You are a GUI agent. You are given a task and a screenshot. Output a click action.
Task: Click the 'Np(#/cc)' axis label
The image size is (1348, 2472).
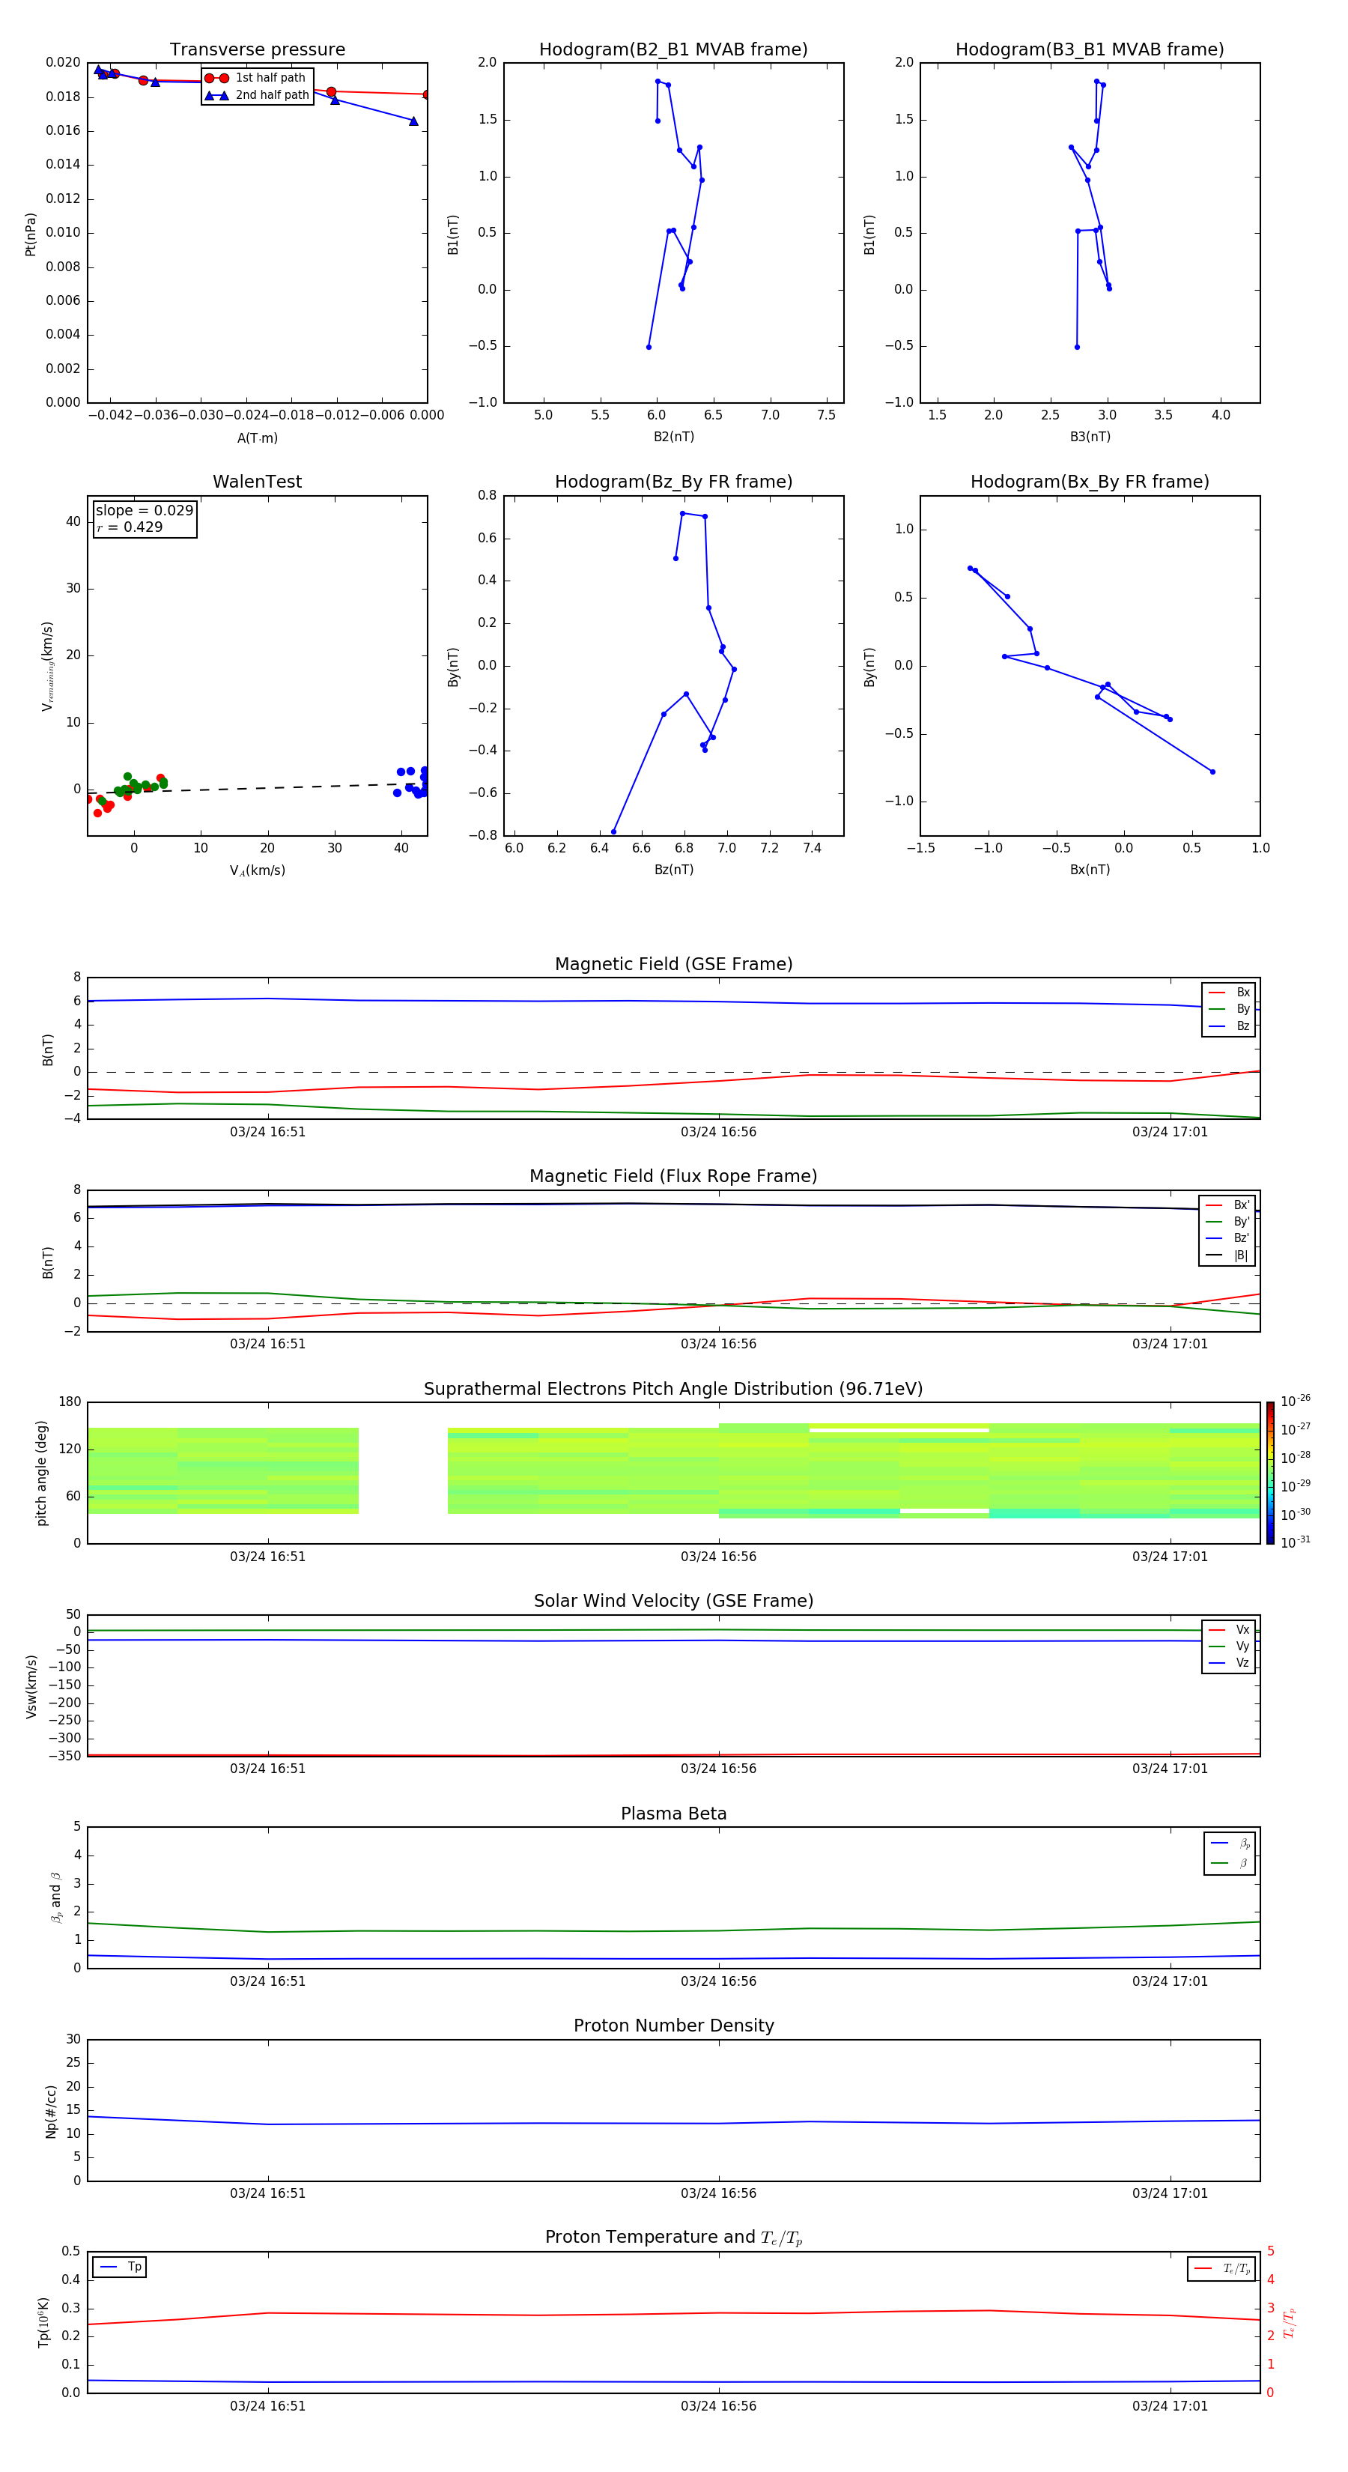point(51,2111)
